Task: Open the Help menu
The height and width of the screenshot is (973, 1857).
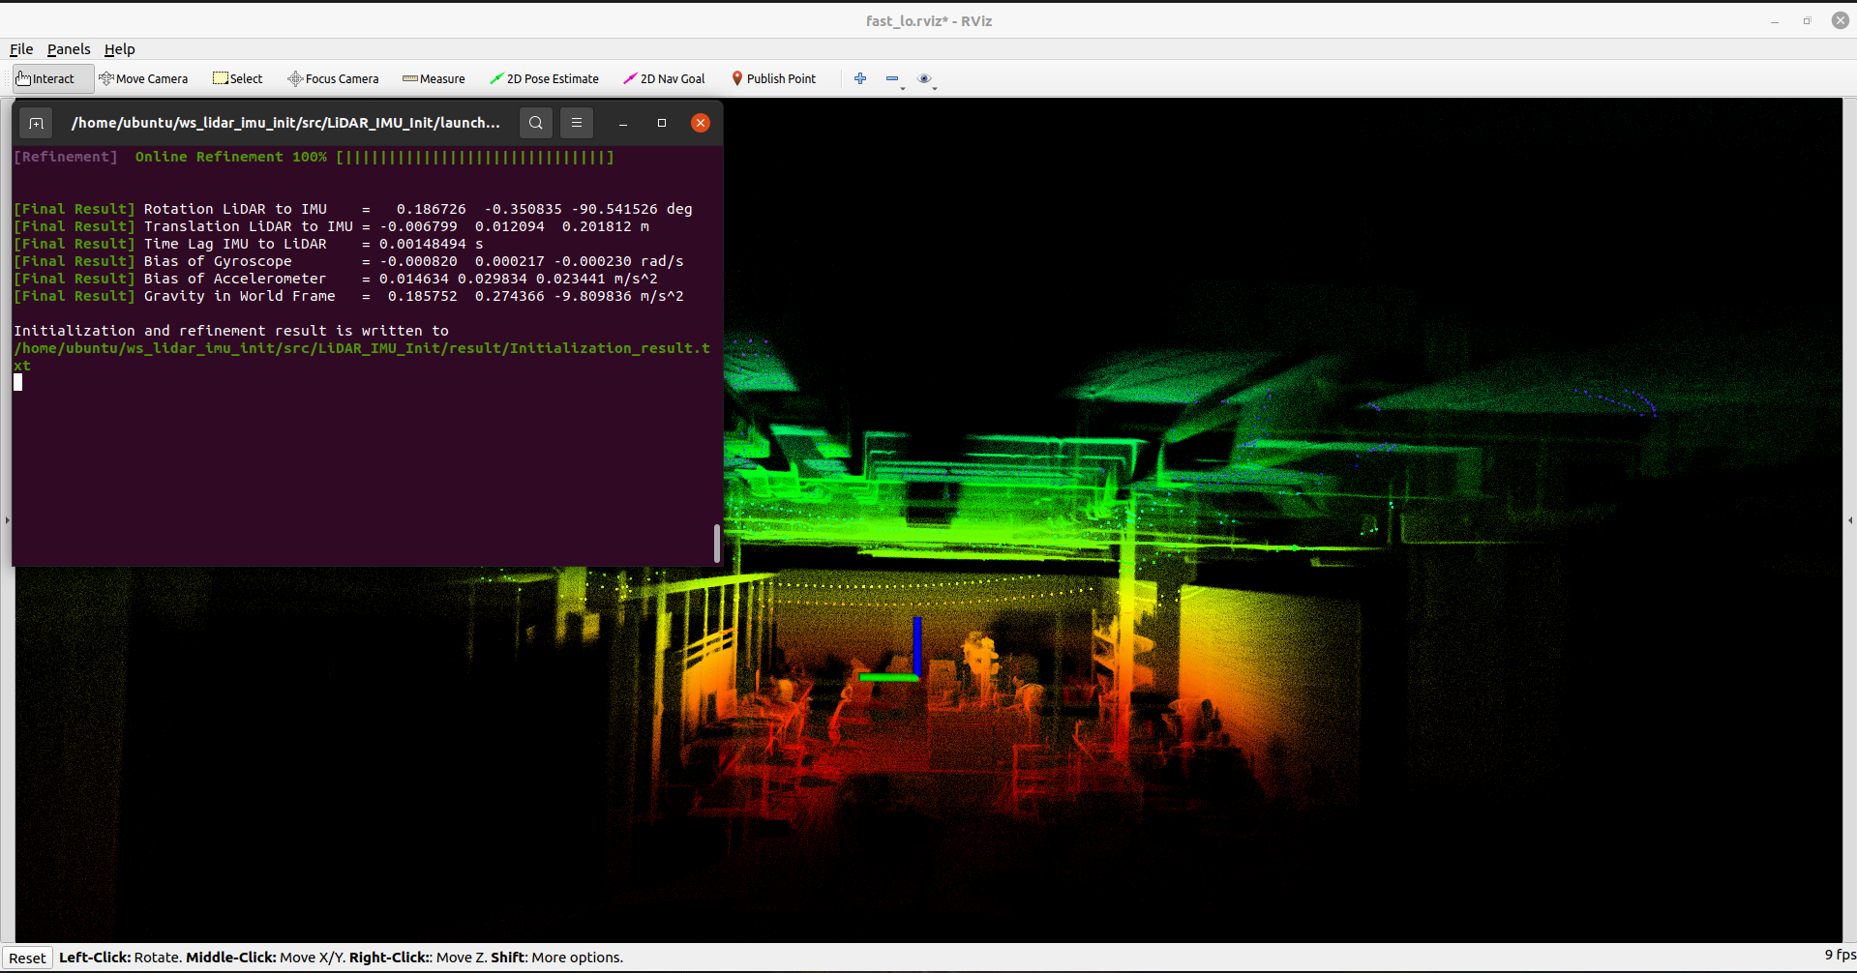Action: (120, 49)
